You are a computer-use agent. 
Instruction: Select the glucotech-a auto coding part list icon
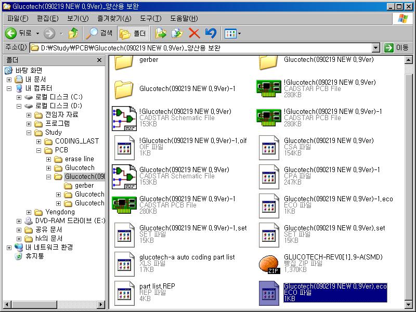click(124, 264)
